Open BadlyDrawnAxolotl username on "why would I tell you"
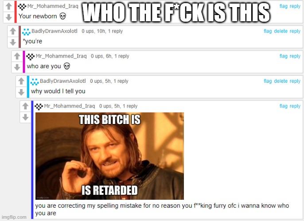This screenshot has height=221, width=304. click(x=63, y=81)
